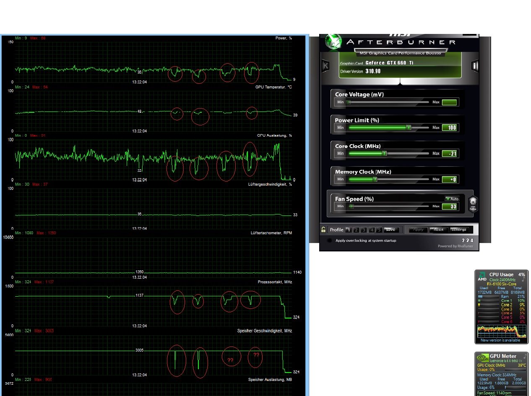
Task: Click the 'Core 2' row in CPU gadget
Action: (501, 305)
